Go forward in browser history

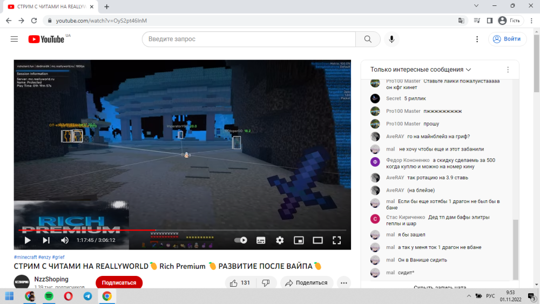(22, 21)
